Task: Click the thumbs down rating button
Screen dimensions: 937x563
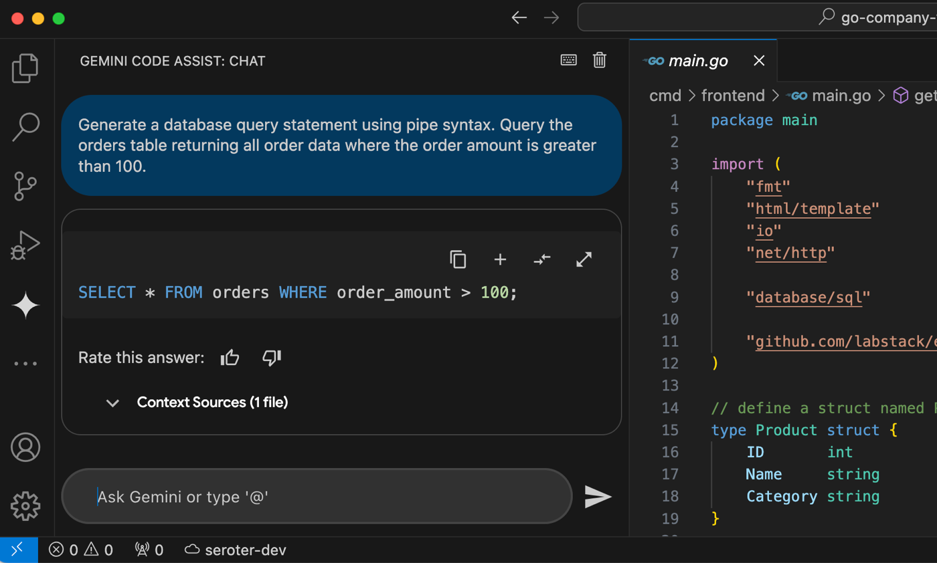Action: [x=271, y=358]
